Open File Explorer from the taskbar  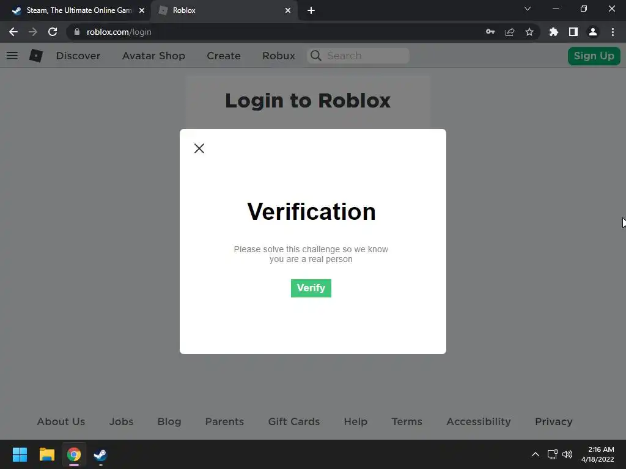click(46, 454)
